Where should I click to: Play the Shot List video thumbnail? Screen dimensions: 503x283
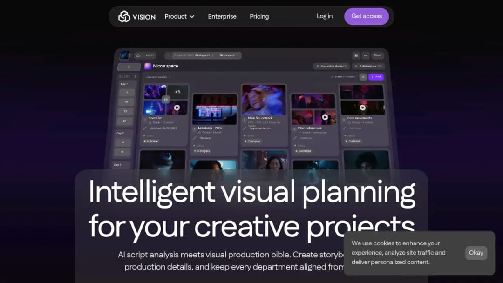177,108
